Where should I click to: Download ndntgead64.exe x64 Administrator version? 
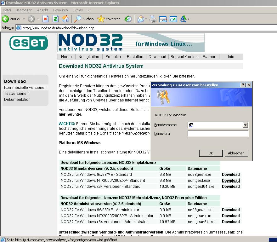pyautogui.click(x=231, y=222)
